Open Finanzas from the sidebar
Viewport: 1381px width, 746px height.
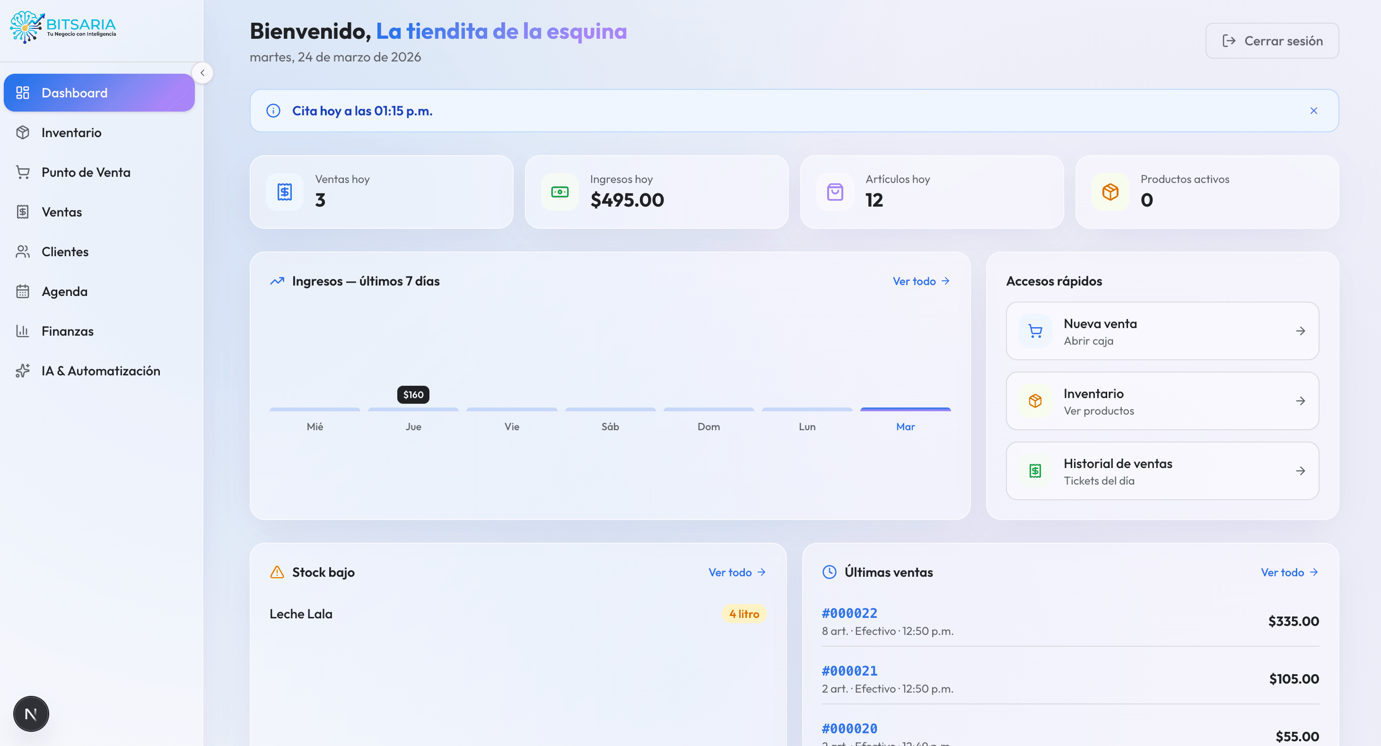(68, 330)
